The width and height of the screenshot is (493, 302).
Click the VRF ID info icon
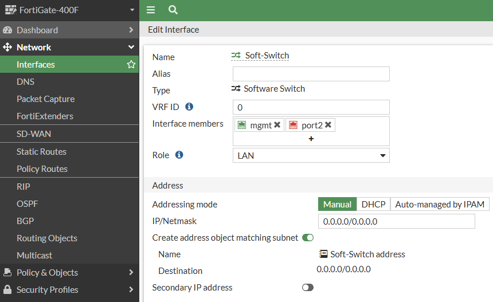pyautogui.click(x=189, y=107)
